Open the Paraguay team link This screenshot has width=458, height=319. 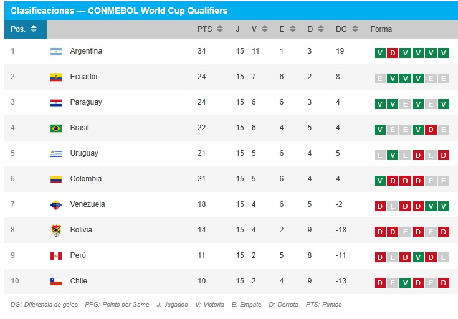86,102
